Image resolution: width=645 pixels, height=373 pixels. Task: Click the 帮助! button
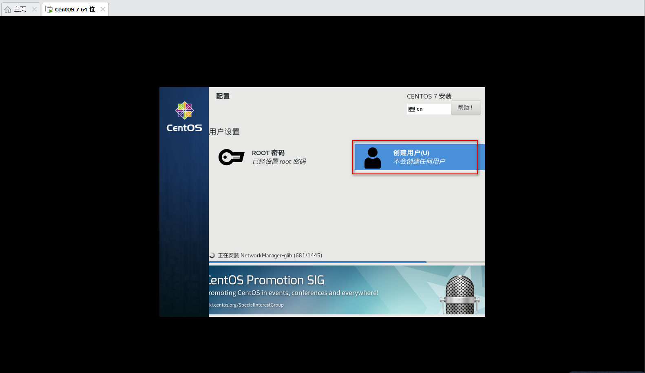[466, 108]
